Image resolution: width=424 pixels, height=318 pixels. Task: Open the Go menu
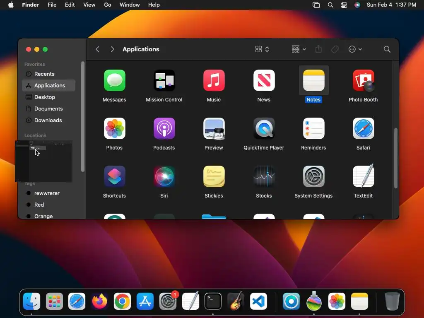[108, 5]
